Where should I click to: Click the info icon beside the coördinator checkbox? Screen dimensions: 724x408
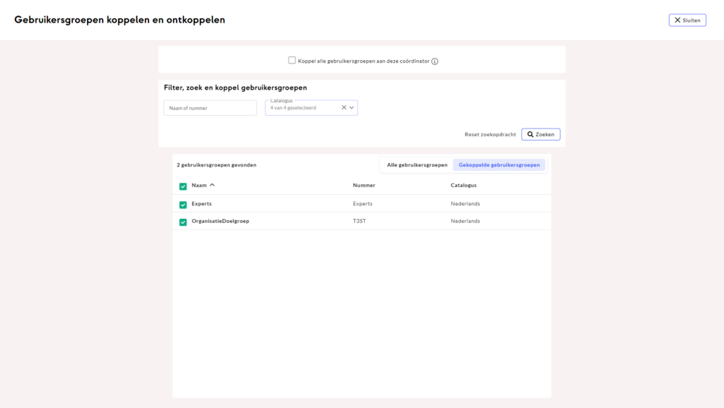click(435, 61)
